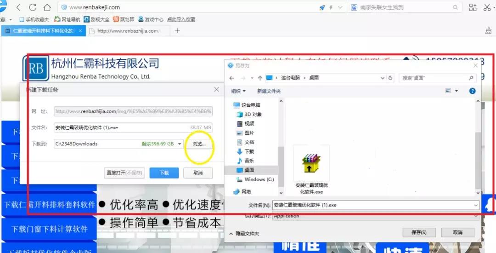The width and height of the screenshot is (496, 253).
Task: Click 下载仁霸开料排料套料软件 on the page
Action: pos(49,205)
